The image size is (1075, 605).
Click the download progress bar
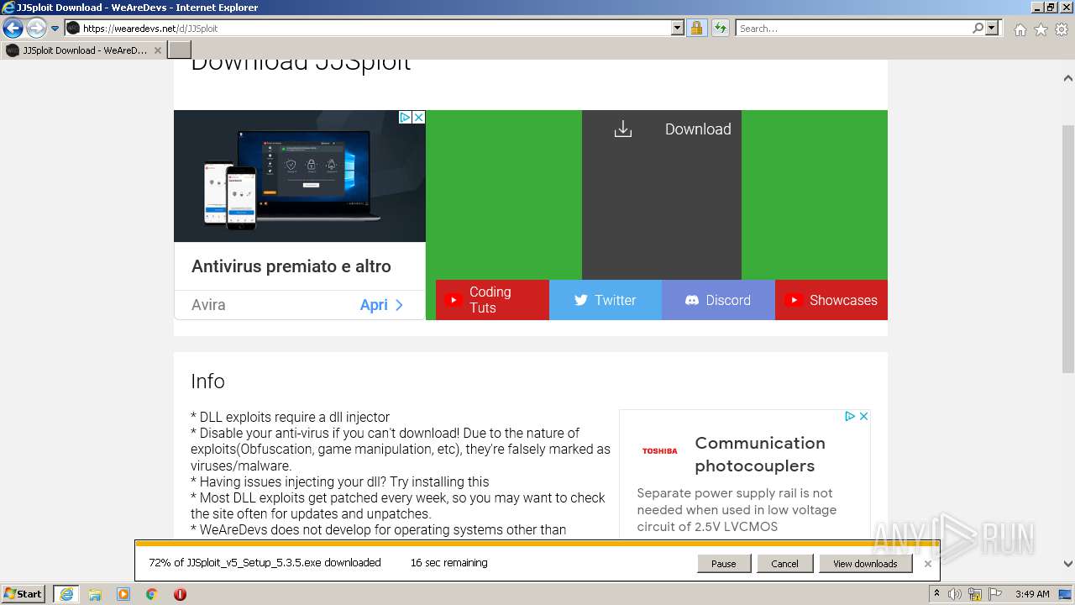click(537, 544)
